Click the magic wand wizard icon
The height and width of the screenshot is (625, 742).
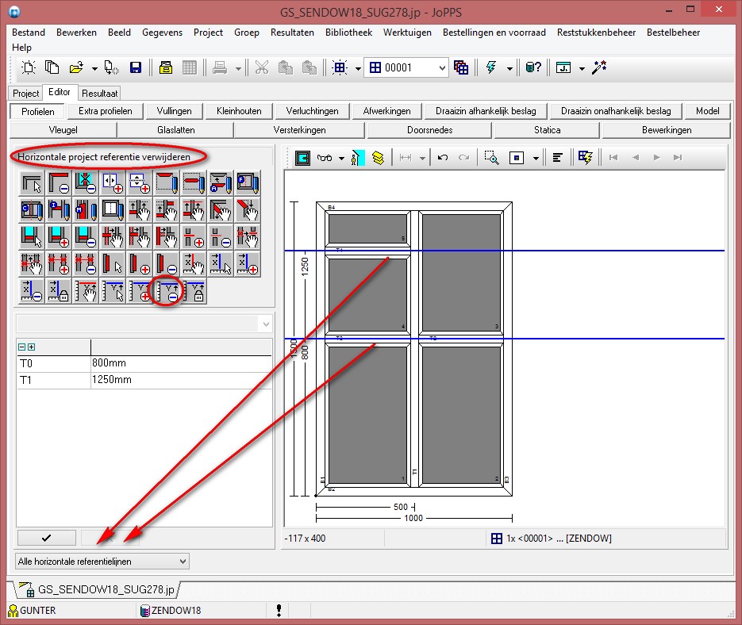coord(599,67)
